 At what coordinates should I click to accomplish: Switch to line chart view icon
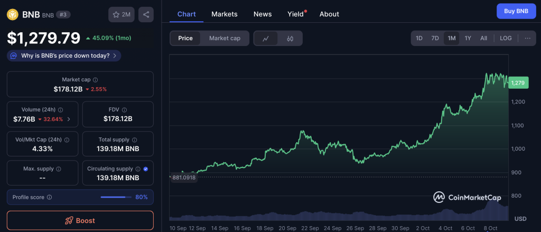(x=266, y=39)
